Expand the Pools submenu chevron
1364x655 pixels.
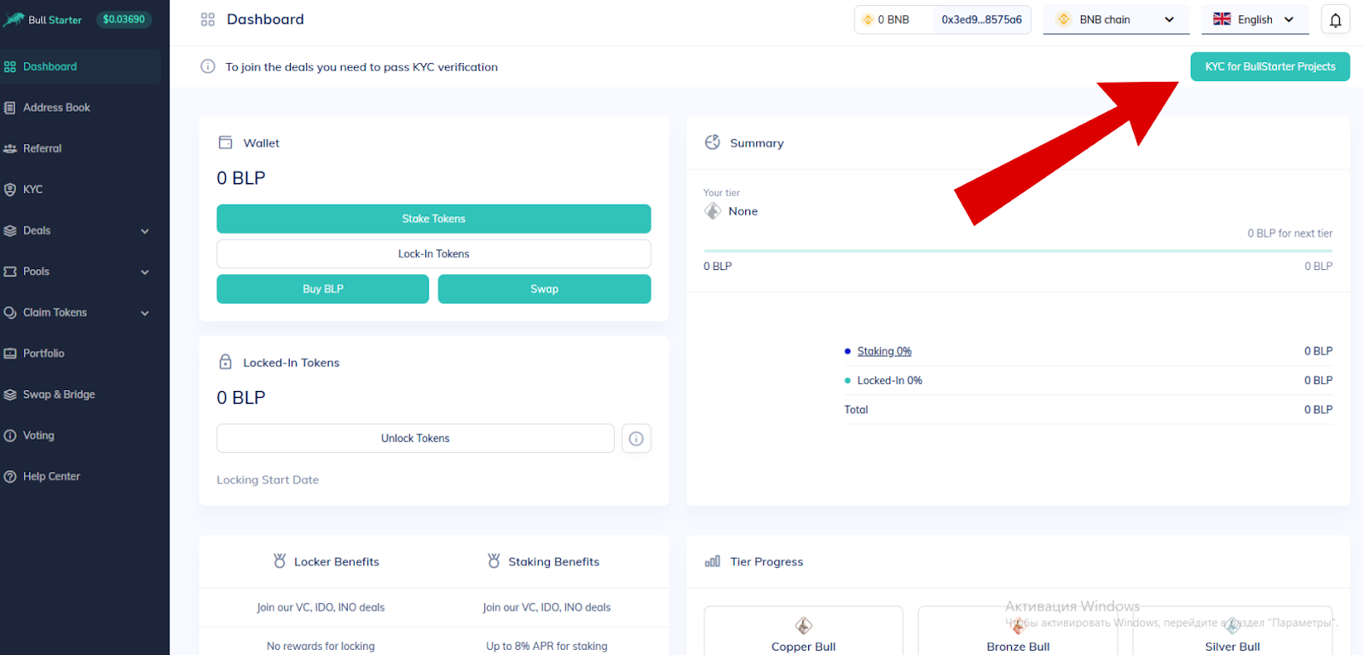point(145,273)
